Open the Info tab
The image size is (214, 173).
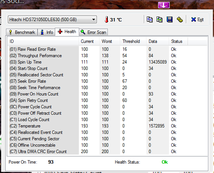47,32
